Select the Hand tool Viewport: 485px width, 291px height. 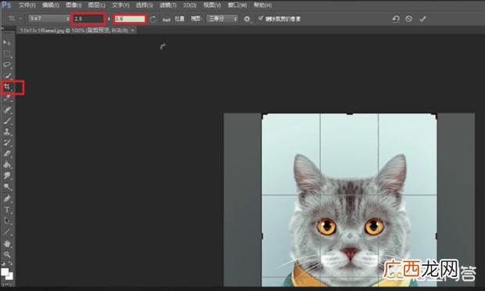click(7, 244)
